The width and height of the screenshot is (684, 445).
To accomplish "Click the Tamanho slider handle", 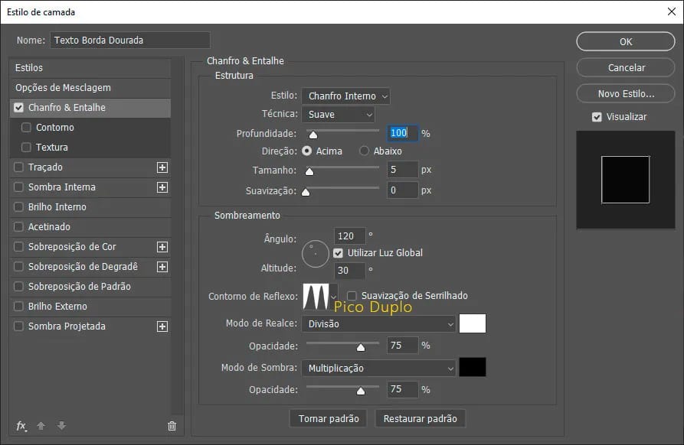I will click(x=309, y=171).
